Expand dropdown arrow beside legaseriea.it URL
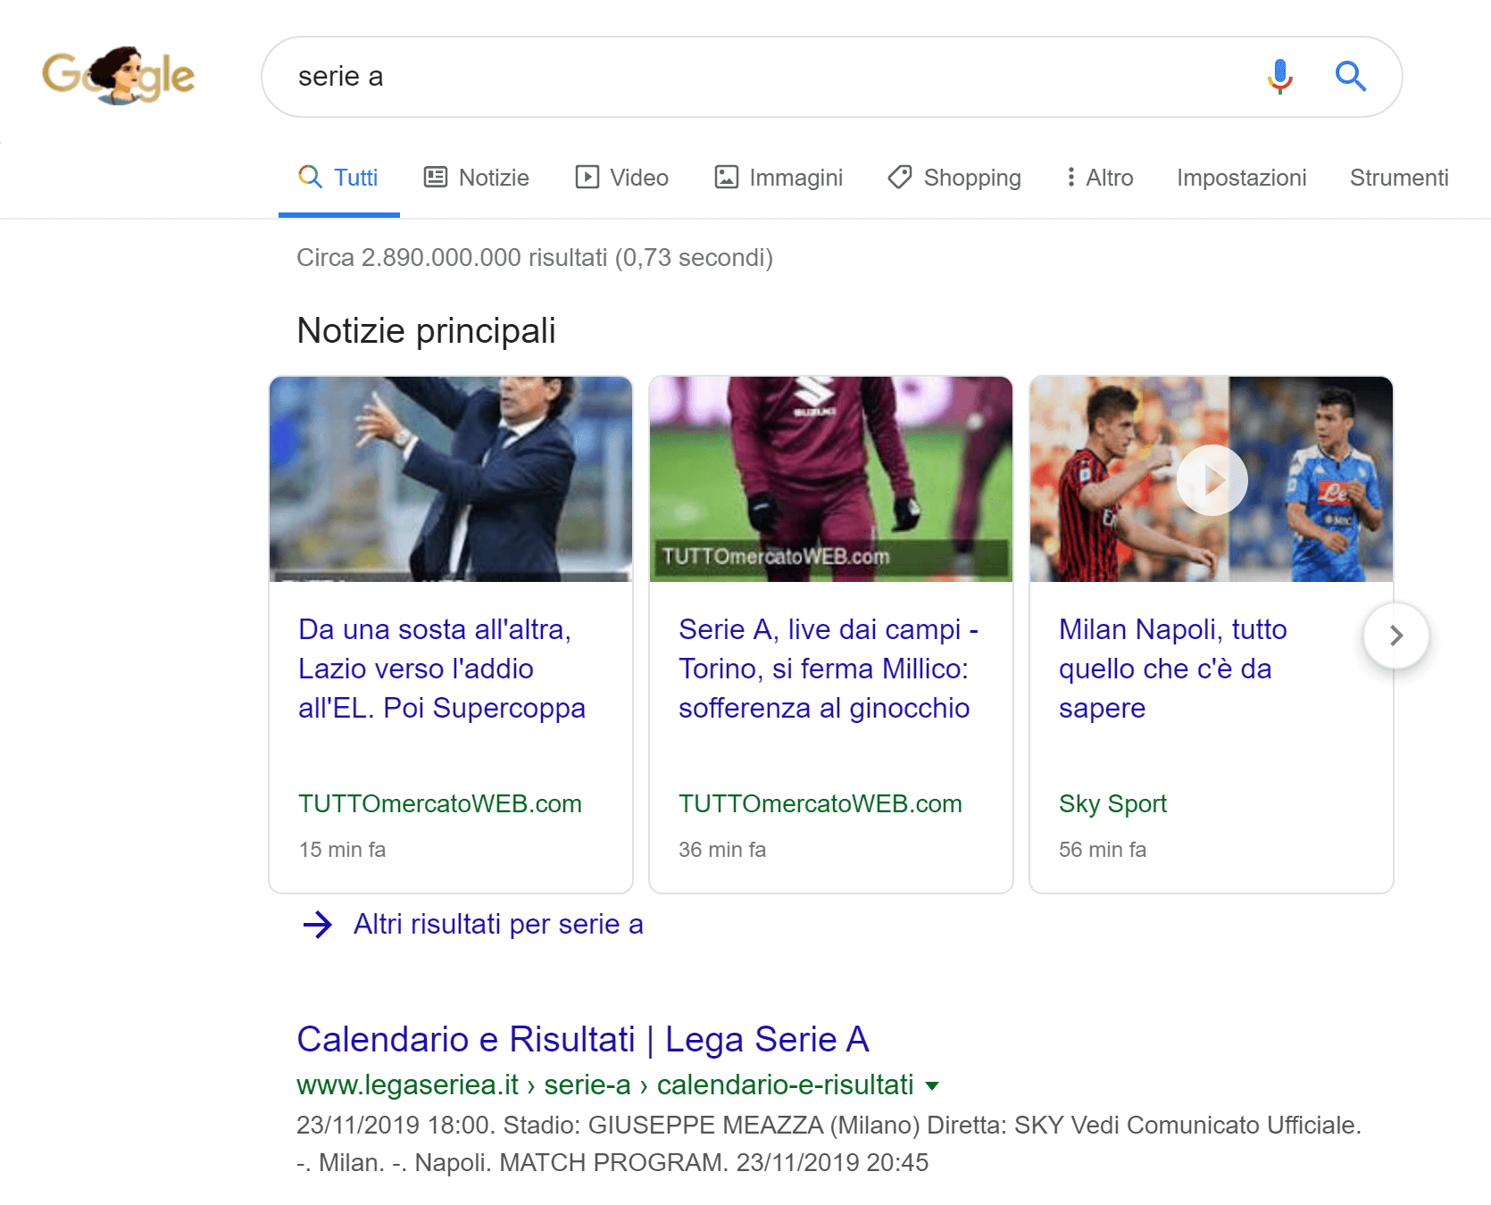Image resolution: width=1491 pixels, height=1205 pixels. [932, 1086]
